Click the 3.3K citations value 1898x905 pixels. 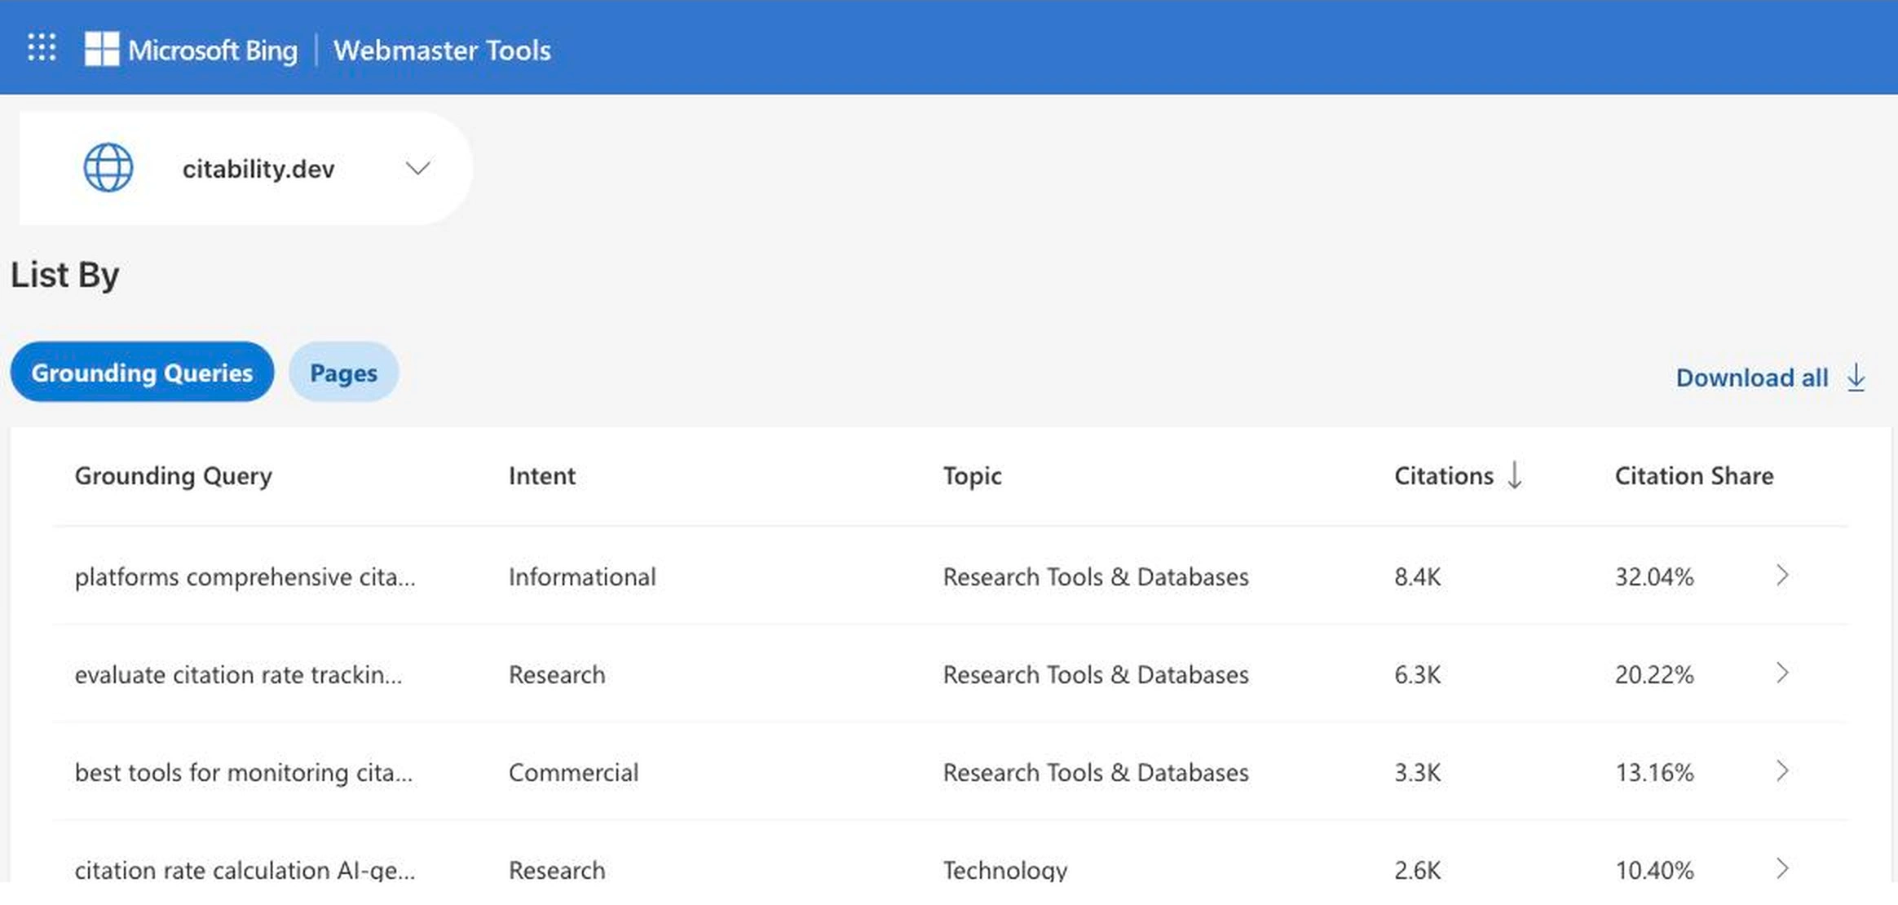point(1418,772)
